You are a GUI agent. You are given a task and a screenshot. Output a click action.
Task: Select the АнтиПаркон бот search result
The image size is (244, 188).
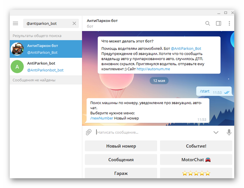click(46, 49)
